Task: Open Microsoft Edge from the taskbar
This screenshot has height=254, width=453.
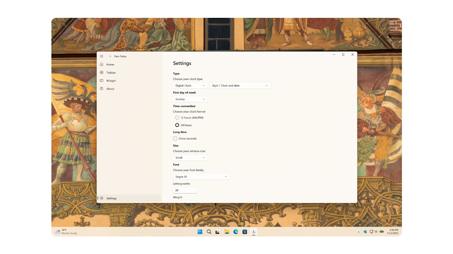Action: pyautogui.click(x=236, y=232)
